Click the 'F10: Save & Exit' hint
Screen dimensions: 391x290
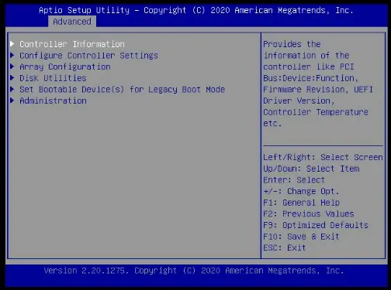tap(301, 237)
